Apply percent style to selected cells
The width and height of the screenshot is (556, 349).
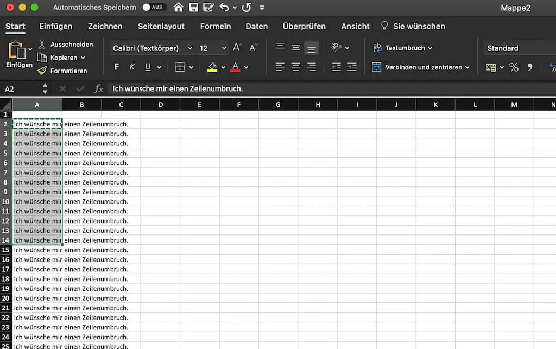(x=513, y=67)
